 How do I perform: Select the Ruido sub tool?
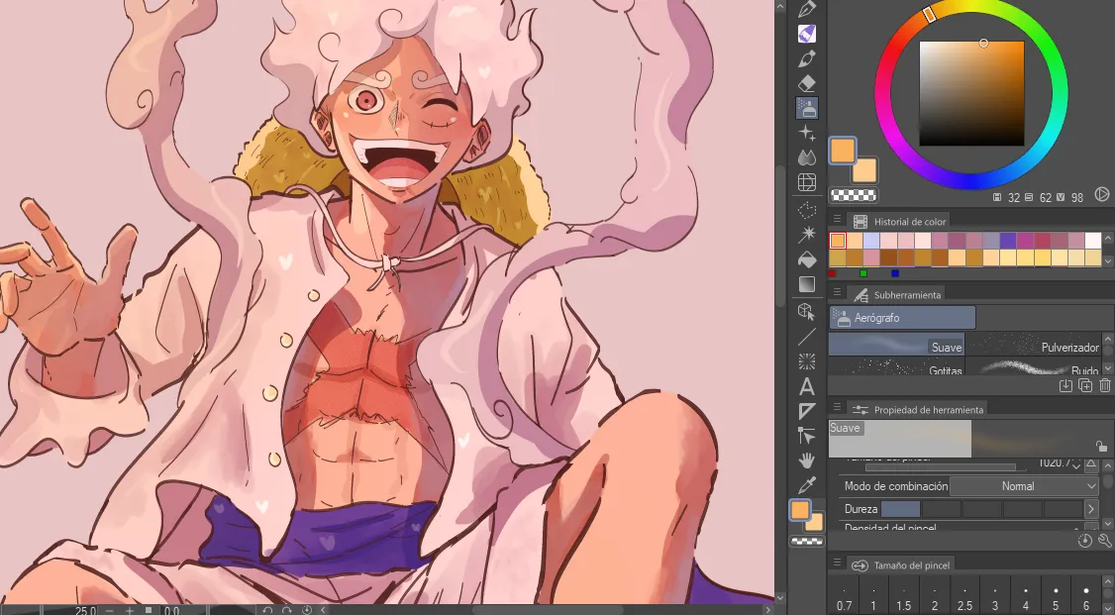pos(1034,366)
